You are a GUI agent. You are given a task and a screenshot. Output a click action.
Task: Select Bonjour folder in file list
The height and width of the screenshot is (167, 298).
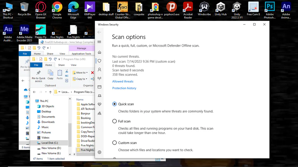85,114
